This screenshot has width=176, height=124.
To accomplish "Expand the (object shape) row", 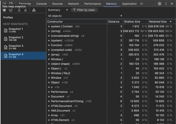I will pyautogui.click(x=49, y=64).
